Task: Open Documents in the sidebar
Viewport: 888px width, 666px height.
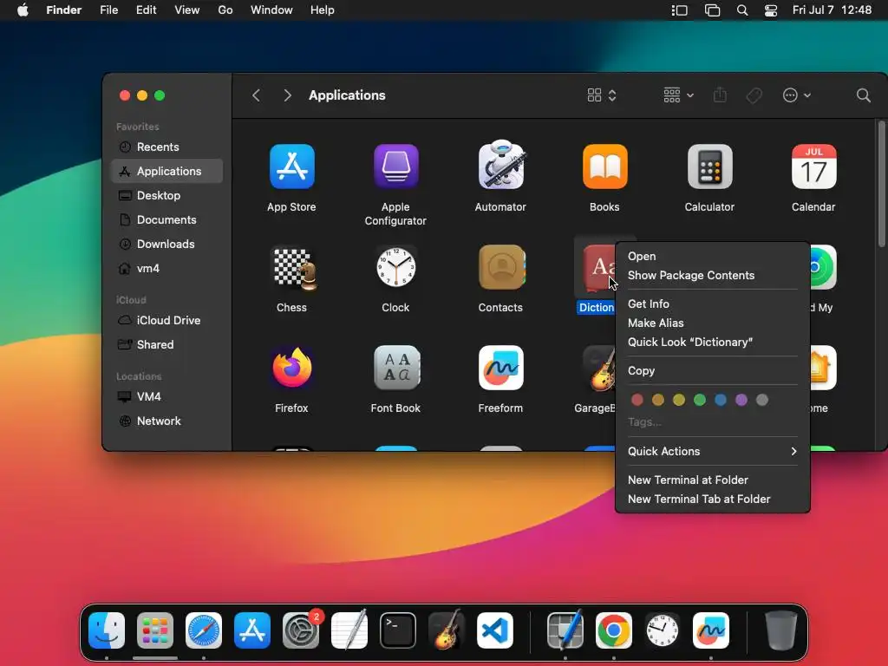Action: click(x=167, y=219)
